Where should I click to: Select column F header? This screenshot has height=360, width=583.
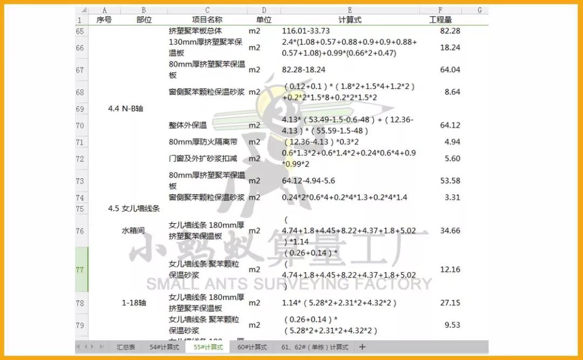pyautogui.click(x=440, y=10)
